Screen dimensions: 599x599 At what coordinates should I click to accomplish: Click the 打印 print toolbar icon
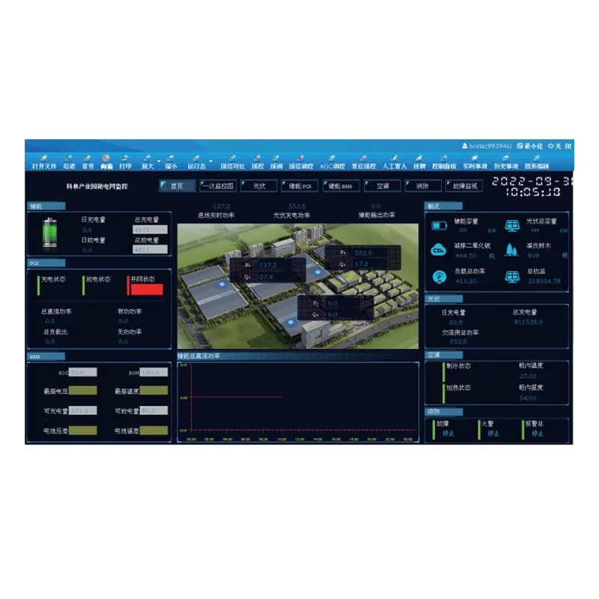click(124, 165)
